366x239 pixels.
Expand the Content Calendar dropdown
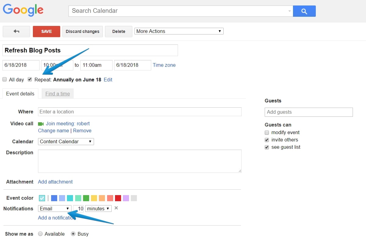pos(66,141)
